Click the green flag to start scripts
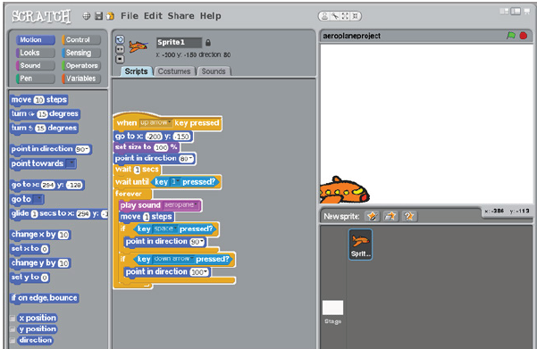The height and width of the screenshot is (349, 537). [510, 36]
